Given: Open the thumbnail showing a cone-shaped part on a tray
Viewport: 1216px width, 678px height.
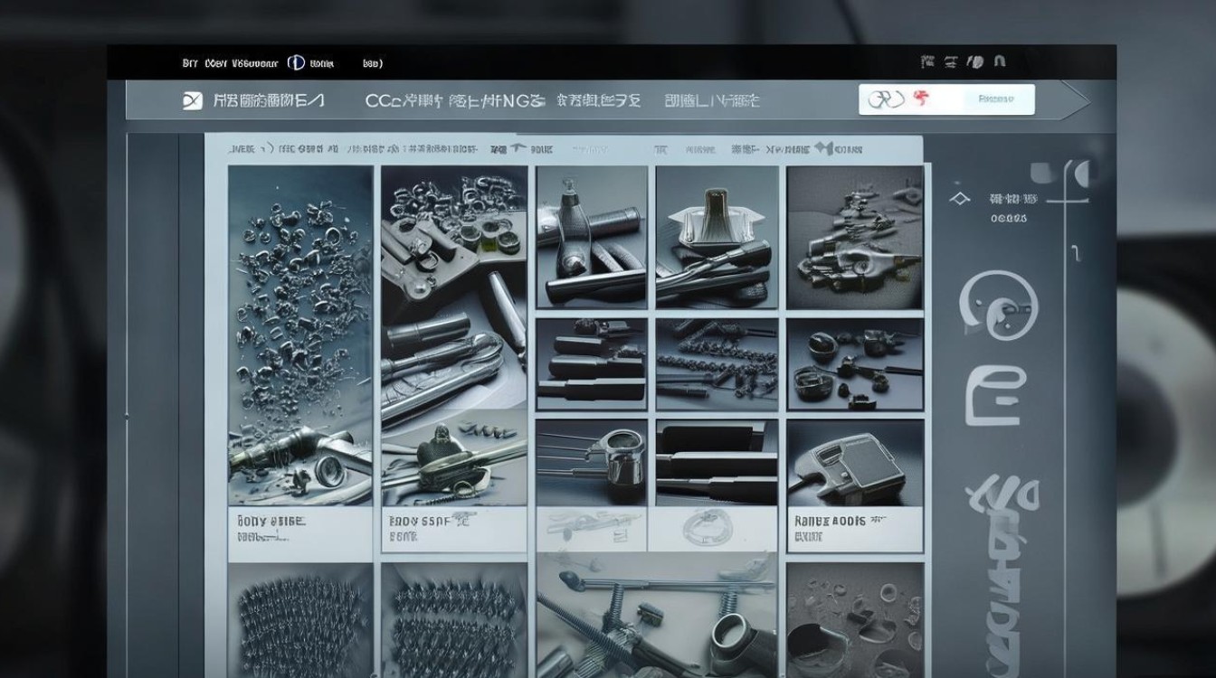Looking at the screenshot, I should coord(717,238).
